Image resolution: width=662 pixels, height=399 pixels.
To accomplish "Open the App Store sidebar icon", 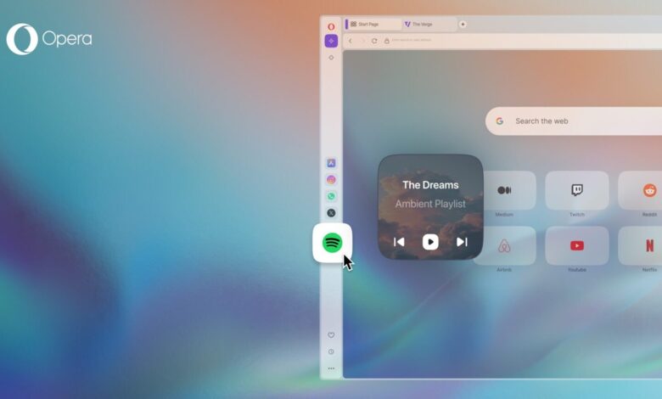I will (x=331, y=163).
